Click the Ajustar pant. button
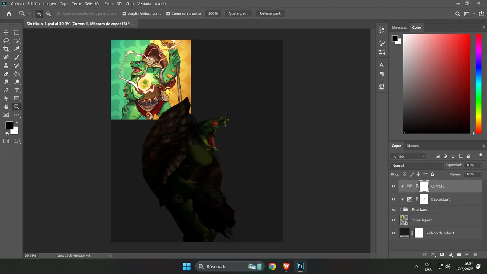 click(238, 14)
